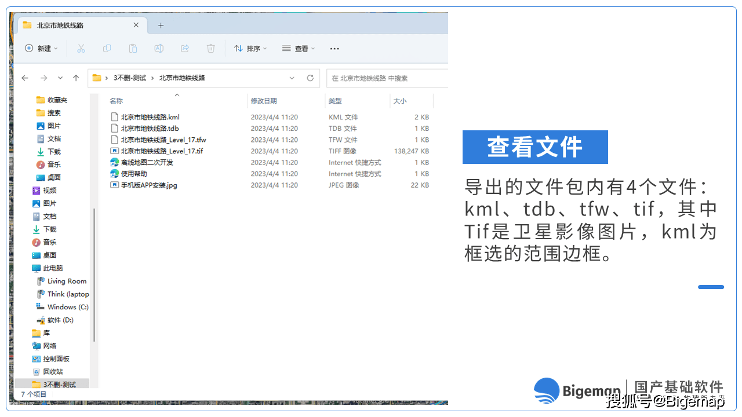Image resolution: width=742 pixels, height=417 pixels.
Task: Open 库 in navigation pane
Action: [46, 333]
